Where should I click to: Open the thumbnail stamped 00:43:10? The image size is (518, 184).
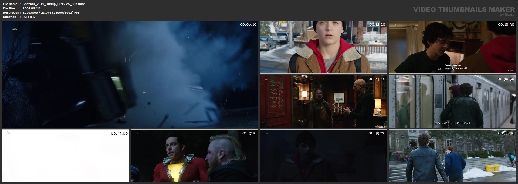pos(194,156)
